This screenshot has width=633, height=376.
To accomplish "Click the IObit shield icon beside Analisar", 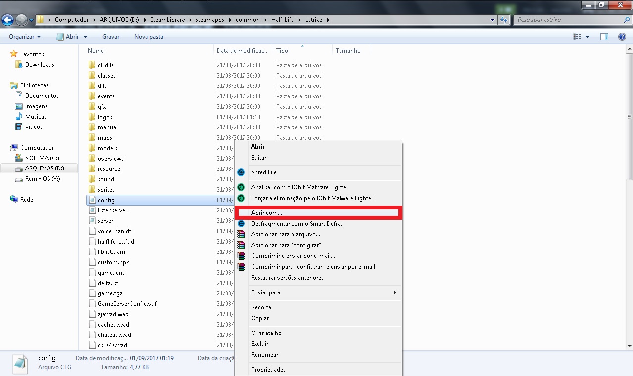I will coord(241,187).
